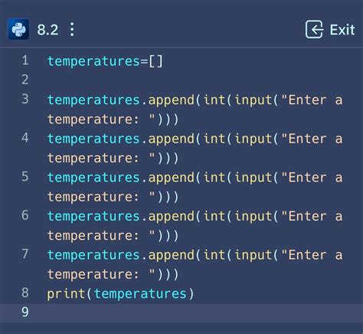
Task: Click the int keyword on line 5
Action: [214, 178]
